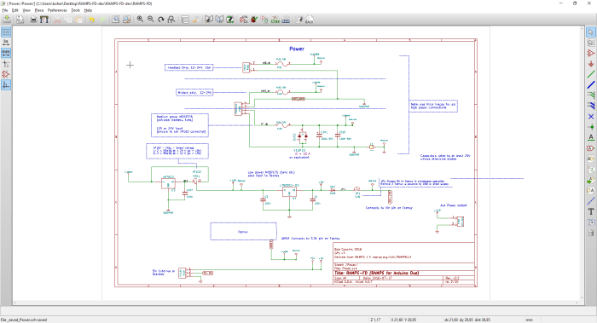The image size is (597, 323).
Task: Select the Place junction tool
Action: pyautogui.click(x=590, y=127)
